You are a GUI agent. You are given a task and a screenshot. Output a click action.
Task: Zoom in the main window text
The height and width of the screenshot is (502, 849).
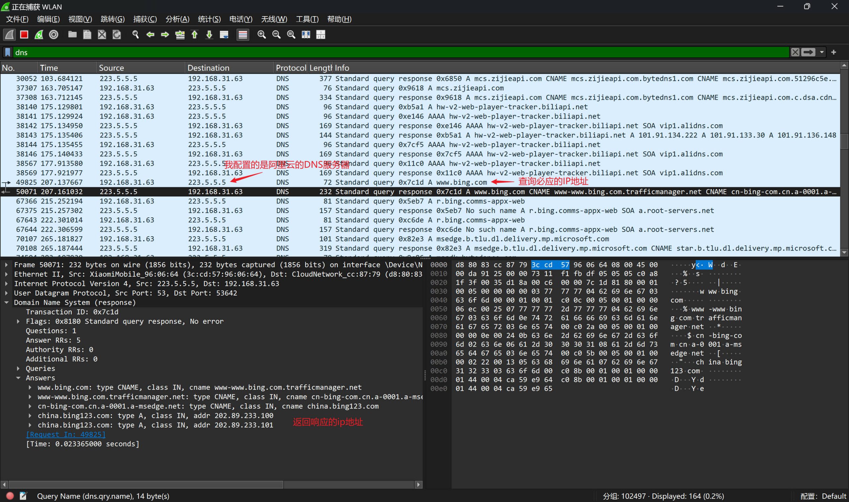[261, 34]
